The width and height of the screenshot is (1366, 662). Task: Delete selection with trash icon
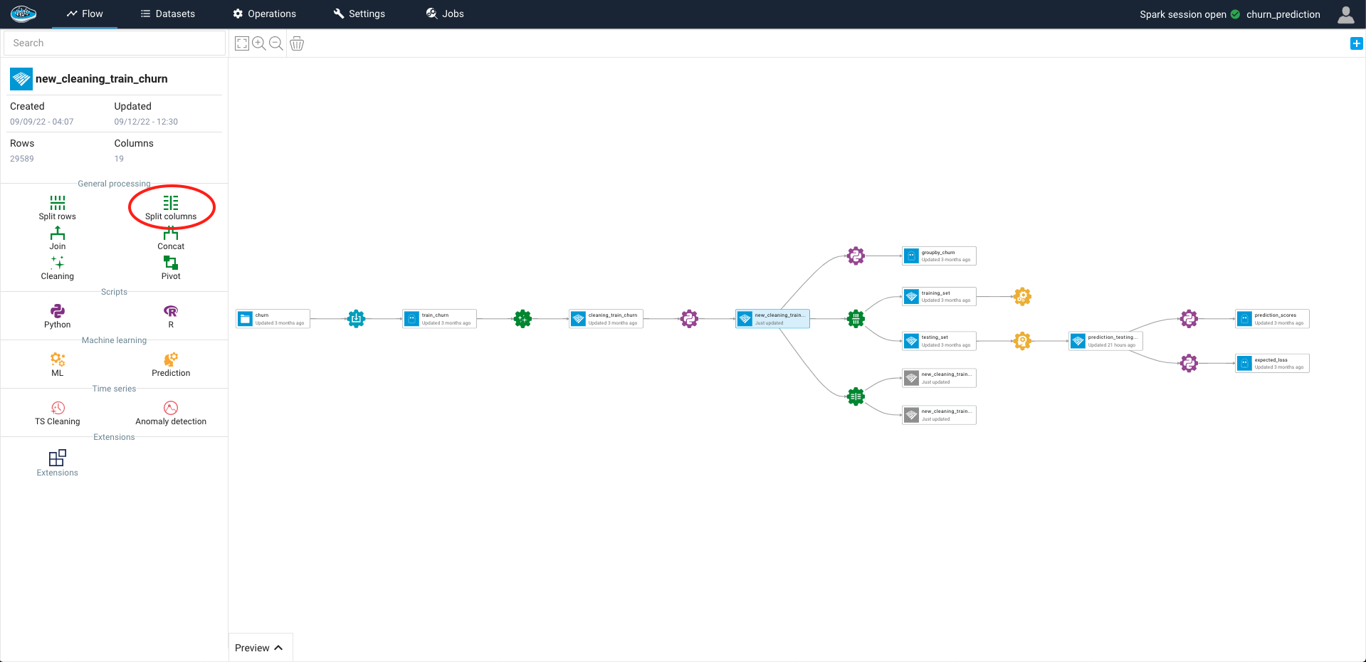point(297,43)
